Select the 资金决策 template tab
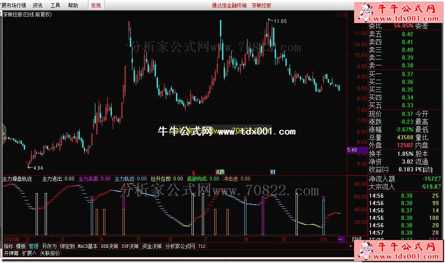The height and width of the screenshot is (263, 445). 152,246
